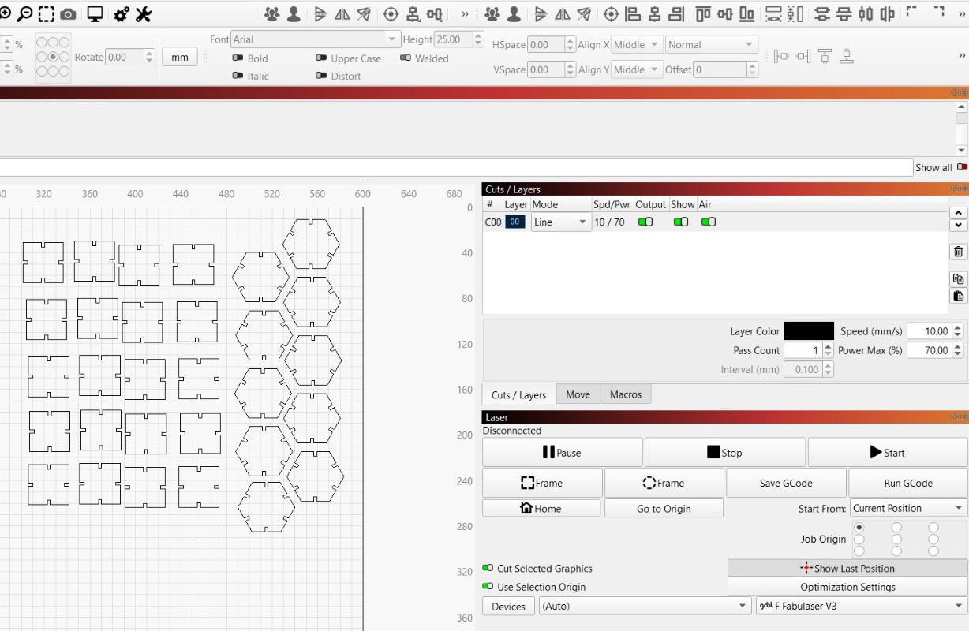Click the Layer Color black swatch

point(809,331)
